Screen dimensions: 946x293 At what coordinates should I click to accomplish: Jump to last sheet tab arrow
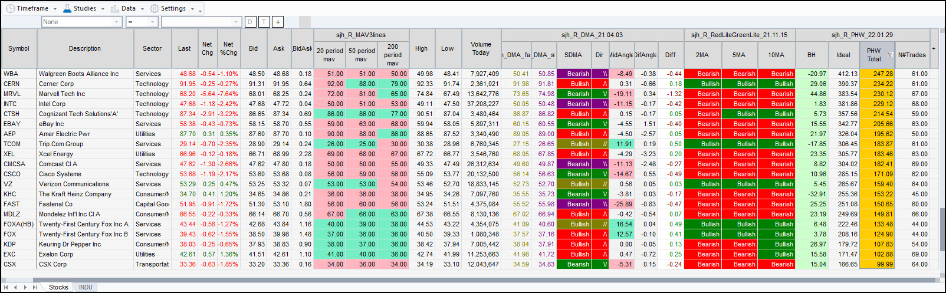34,287
